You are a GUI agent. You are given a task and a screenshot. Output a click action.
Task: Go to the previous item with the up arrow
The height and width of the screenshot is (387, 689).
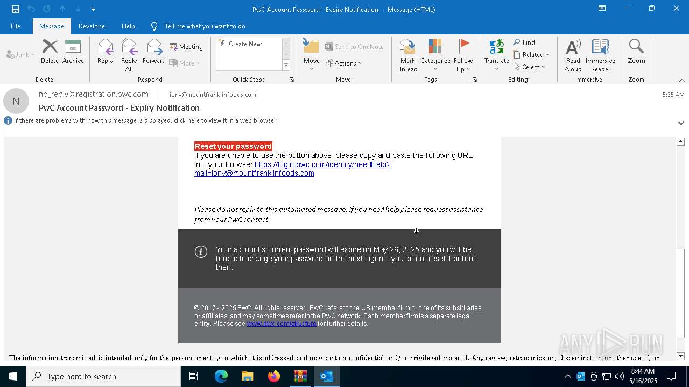62,9
